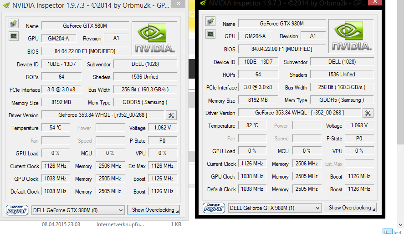This screenshot has height=234, width=404.
Task: Open the sensor monitoring icon in the left window
Action: 14,36
